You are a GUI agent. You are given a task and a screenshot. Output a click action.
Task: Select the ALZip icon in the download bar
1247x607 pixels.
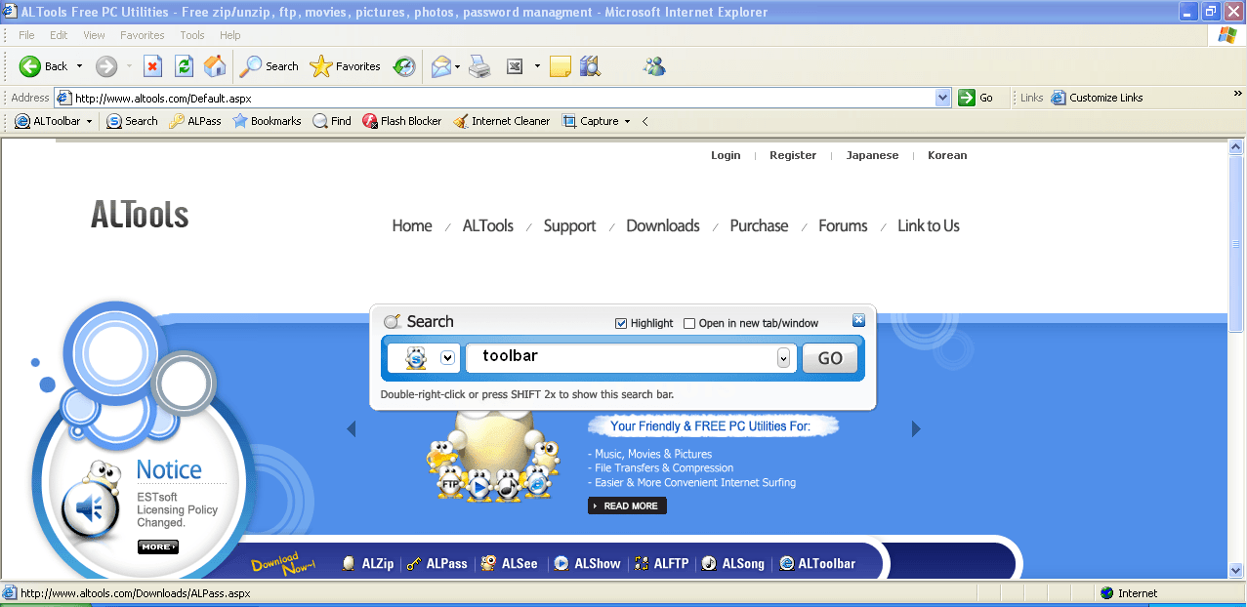[368, 563]
